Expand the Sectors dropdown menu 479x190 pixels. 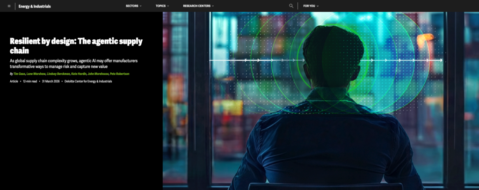click(x=133, y=6)
